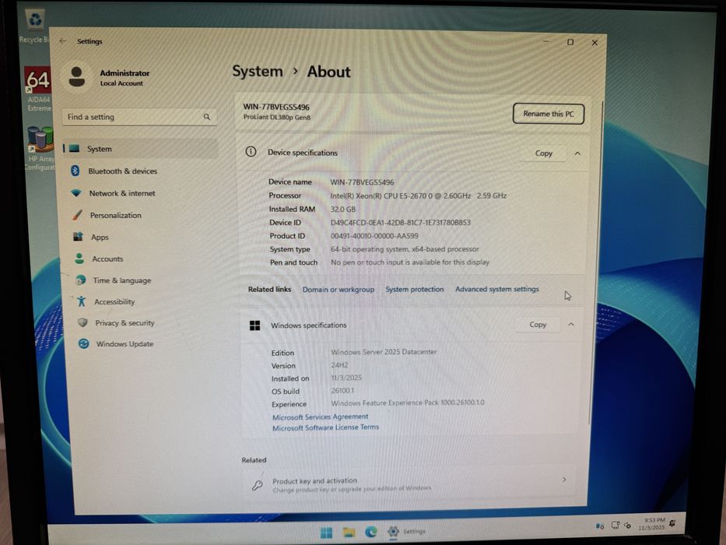726x545 pixels.
Task: Open Microsoft Services Agreement link
Action: click(320, 417)
